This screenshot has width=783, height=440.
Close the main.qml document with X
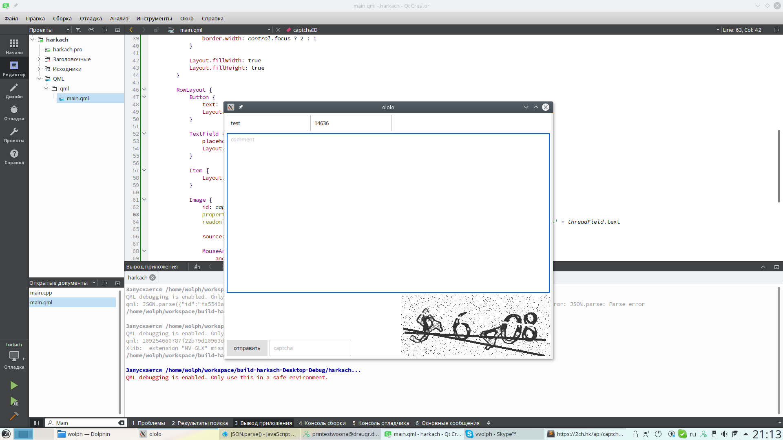(278, 30)
